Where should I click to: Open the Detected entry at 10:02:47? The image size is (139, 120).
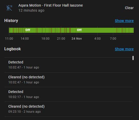pos(68,65)
